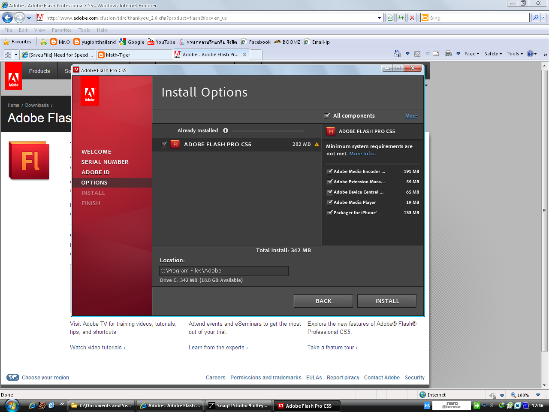
Task: Open the Safety dropdown menu
Action: pyautogui.click(x=493, y=54)
